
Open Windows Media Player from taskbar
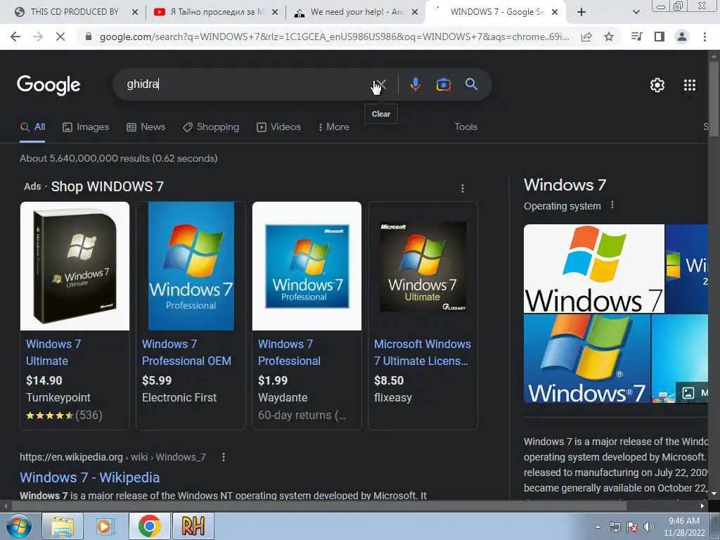pyautogui.click(x=105, y=526)
